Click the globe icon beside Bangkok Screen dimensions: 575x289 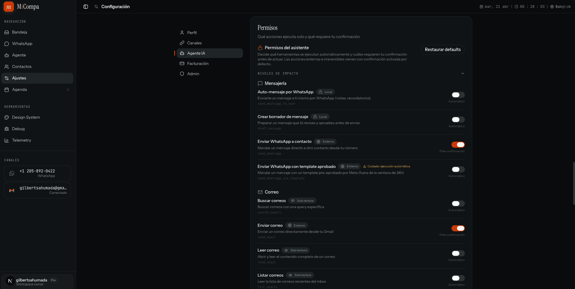(x=552, y=7)
